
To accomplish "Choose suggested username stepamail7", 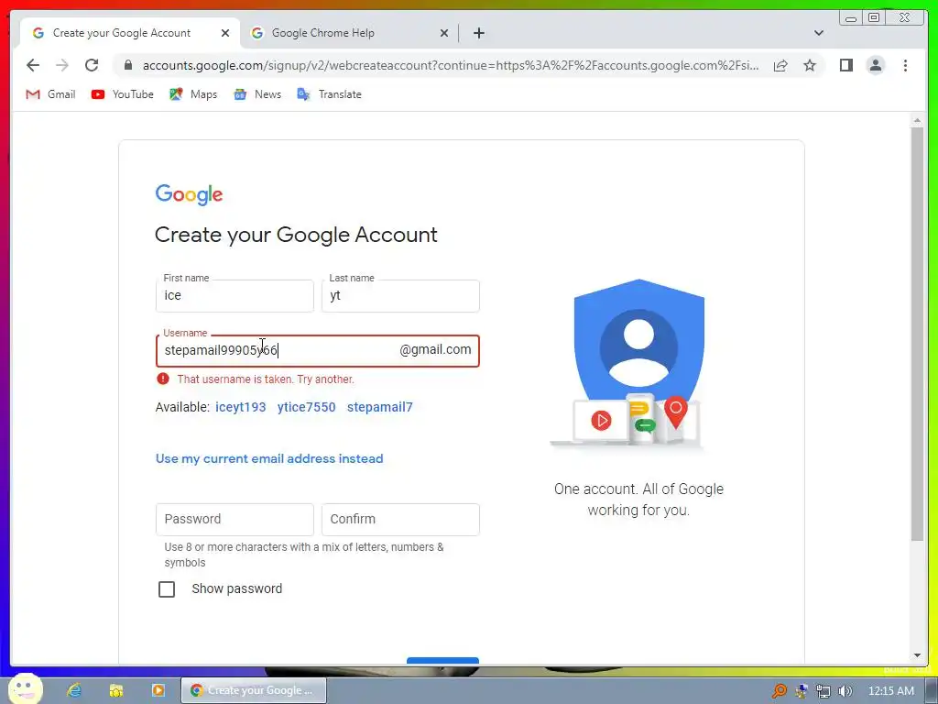I will point(380,407).
